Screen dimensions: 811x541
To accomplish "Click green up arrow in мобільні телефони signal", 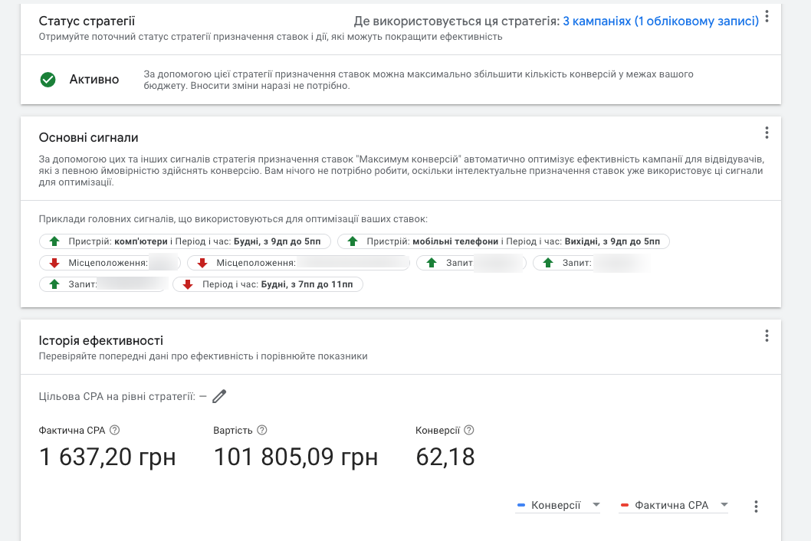I will [x=353, y=241].
